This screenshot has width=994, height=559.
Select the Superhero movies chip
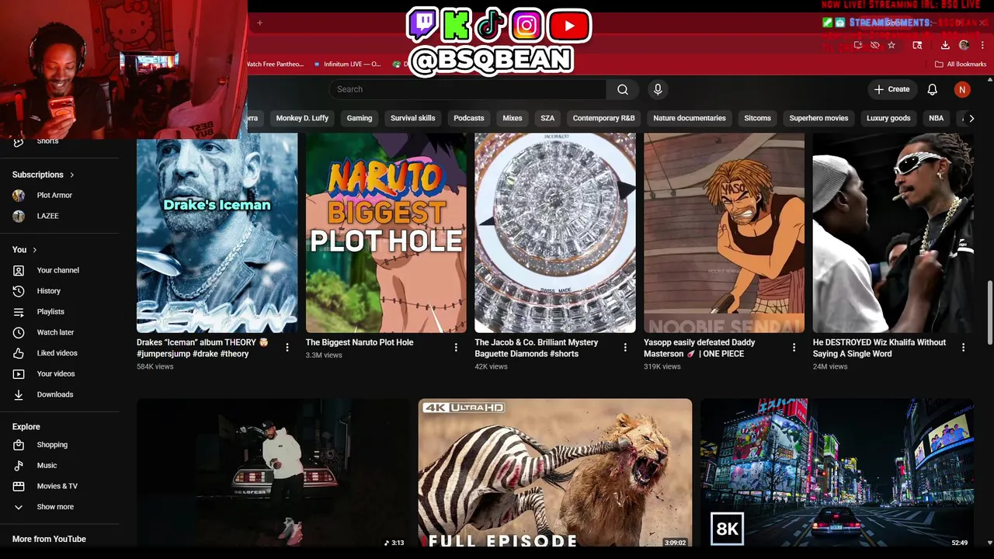point(818,118)
